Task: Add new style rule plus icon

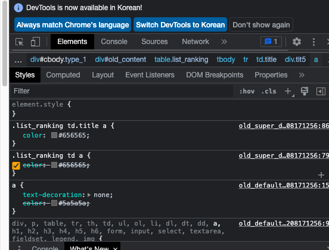Action: (288, 91)
